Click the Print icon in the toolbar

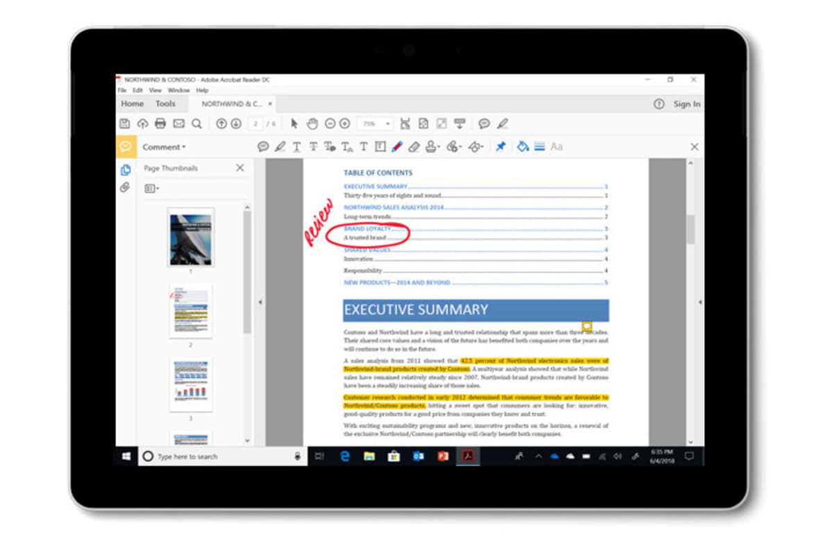(160, 123)
